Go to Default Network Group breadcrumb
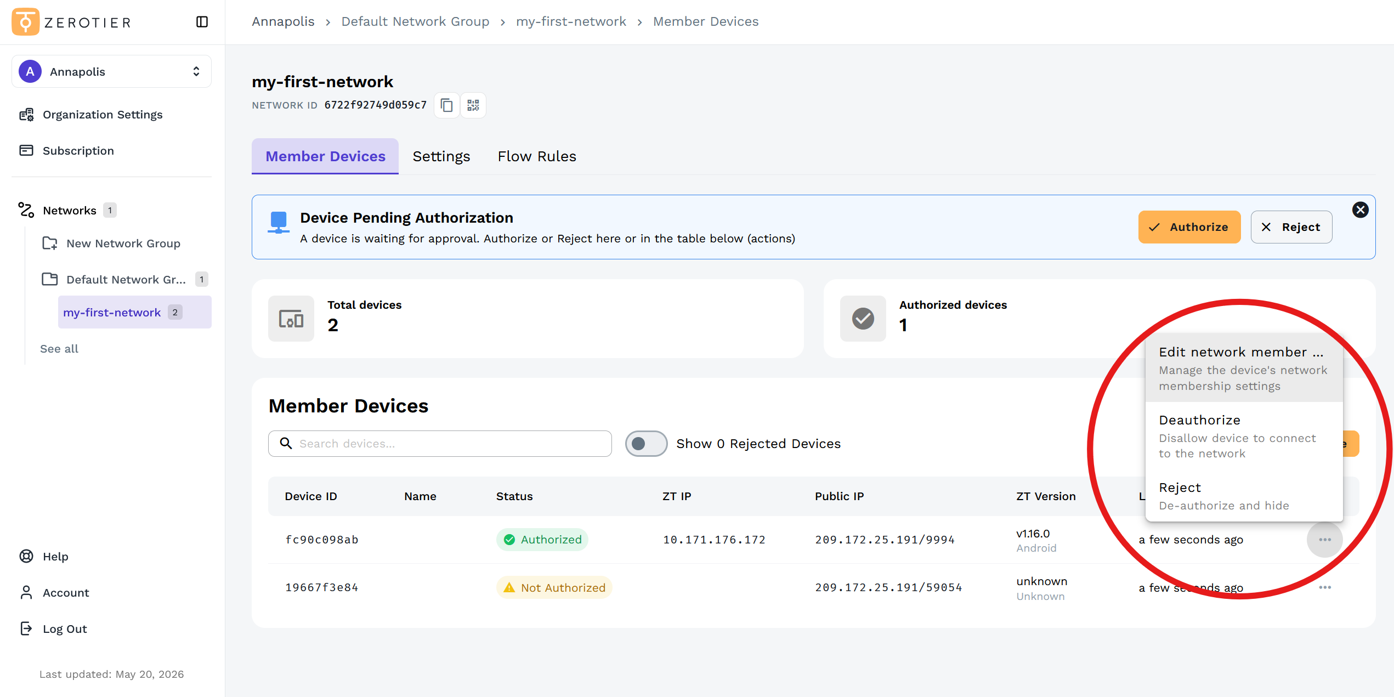The height and width of the screenshot is (697, 1394). click(x=415, y=21)
